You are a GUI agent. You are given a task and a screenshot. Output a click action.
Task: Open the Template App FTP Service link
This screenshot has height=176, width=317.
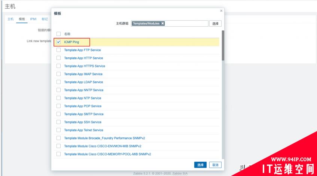pyautogui.click(x=82, y=50)
